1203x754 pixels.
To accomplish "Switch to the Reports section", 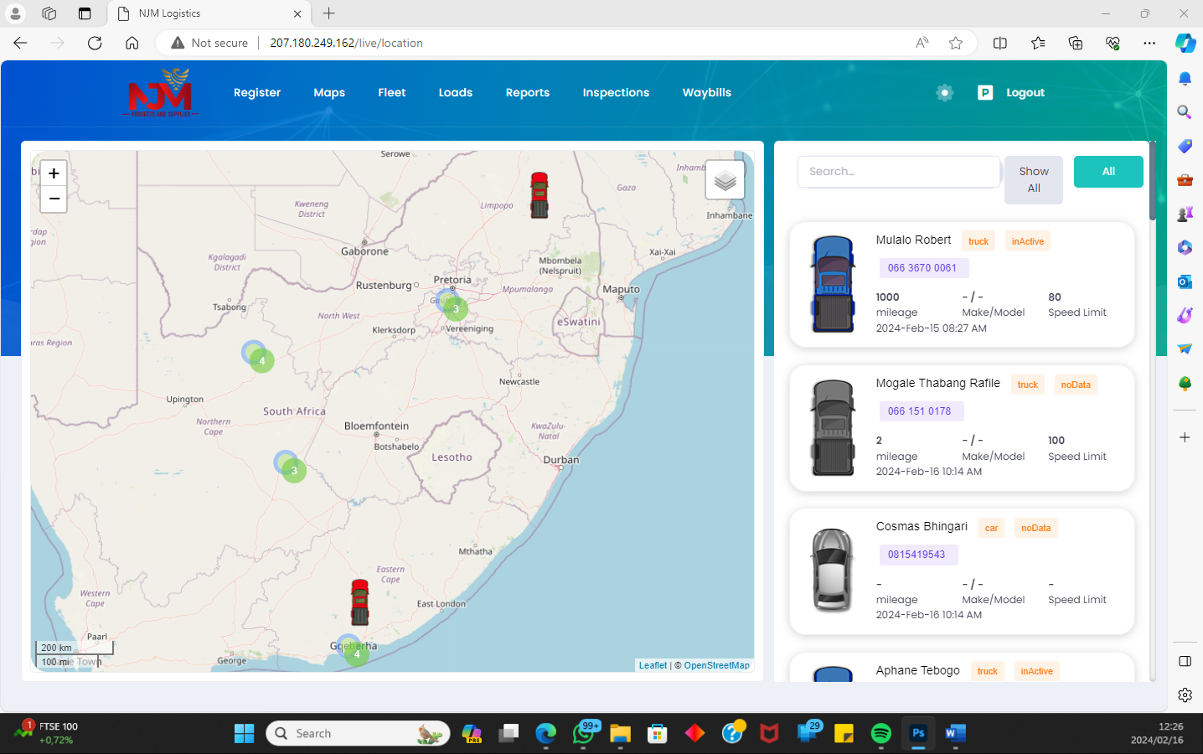I will [527, 92].
